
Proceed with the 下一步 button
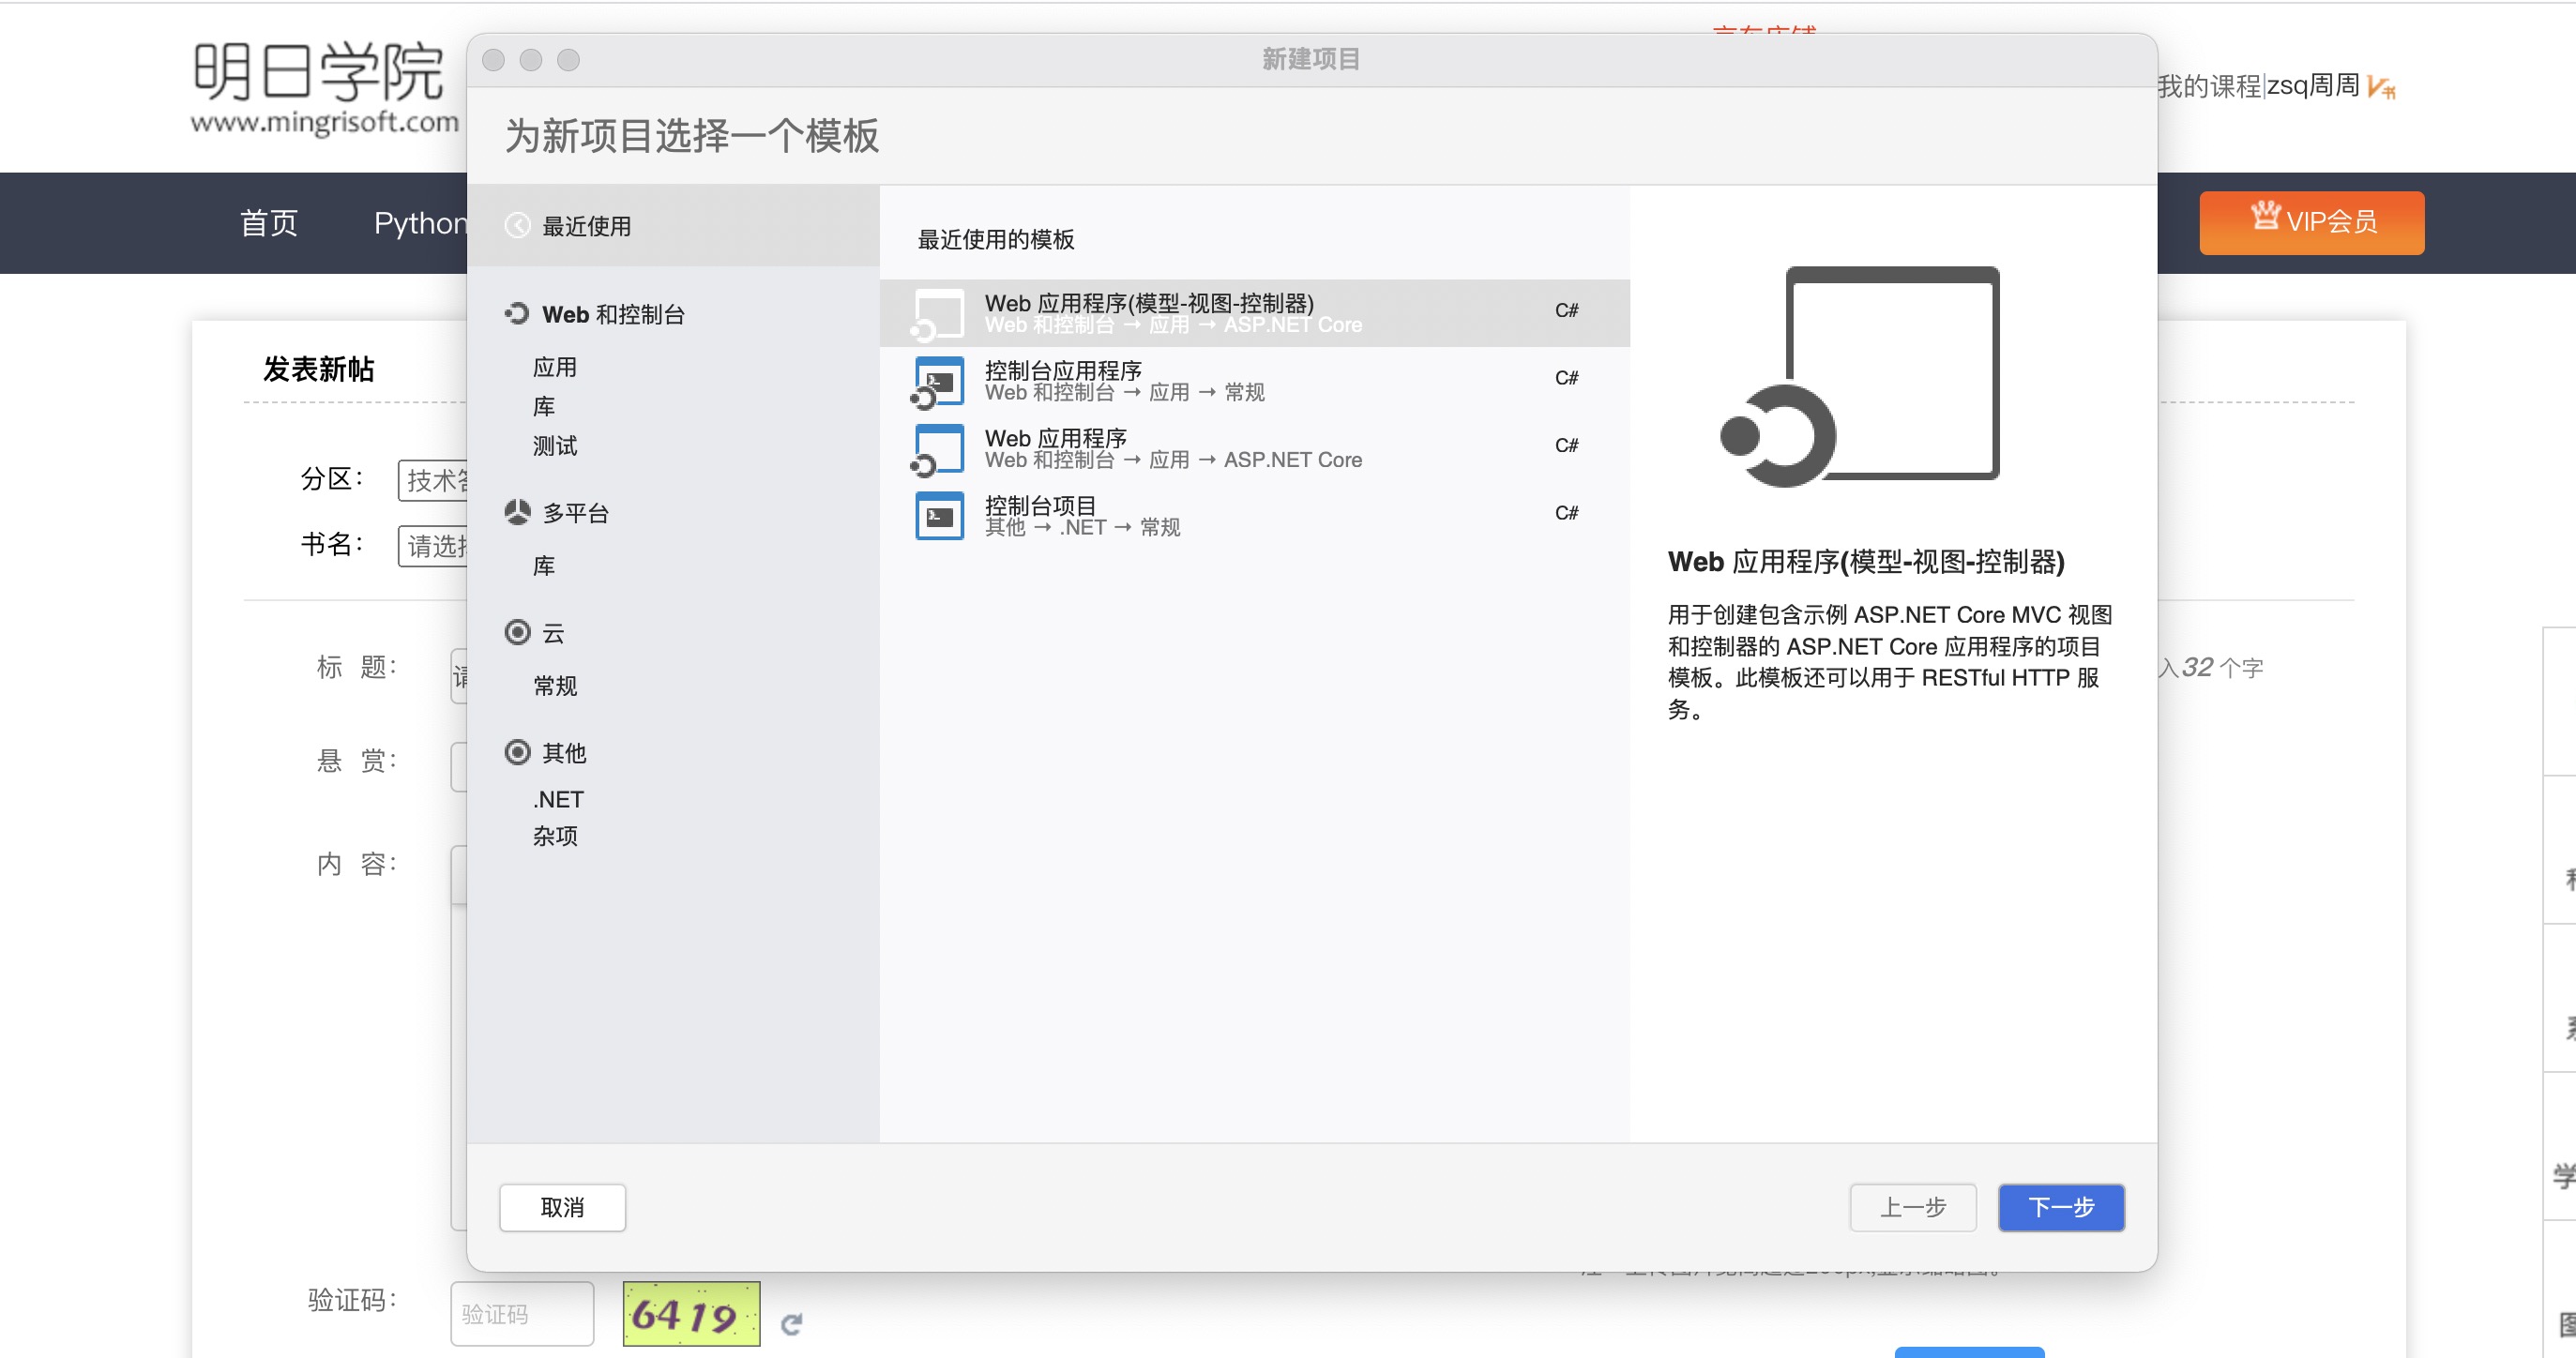coord(2061,1207)
